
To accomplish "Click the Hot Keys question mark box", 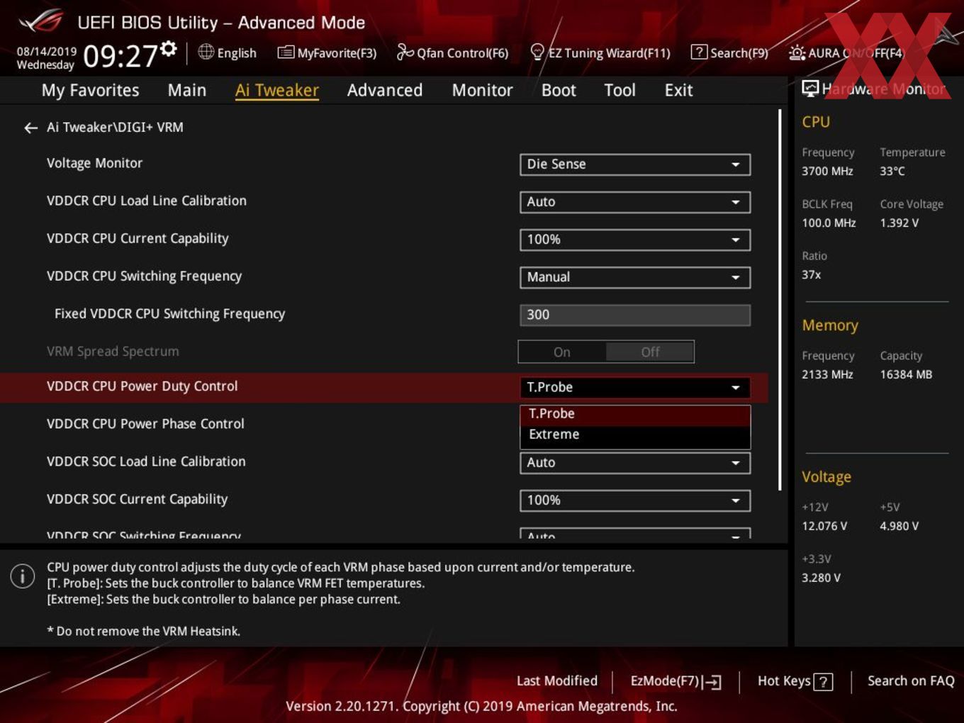I will [823, 682].
